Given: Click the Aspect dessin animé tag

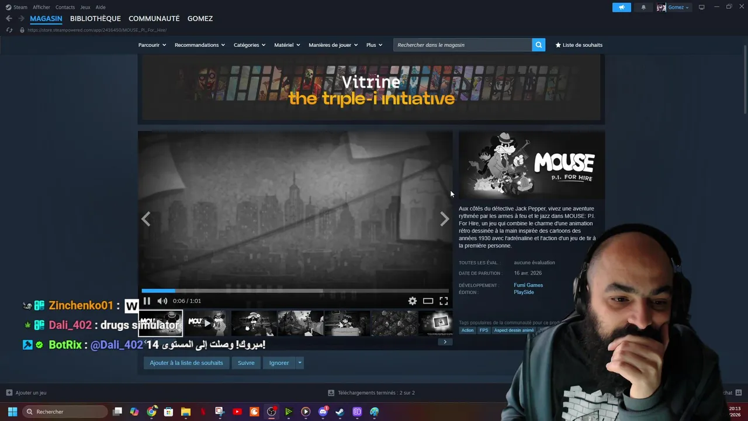Looking at the screenshot, I should 514,330.
